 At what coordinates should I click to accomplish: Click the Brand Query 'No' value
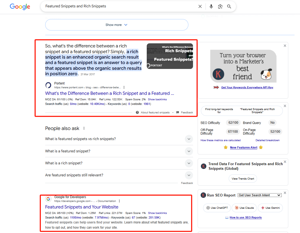pyautogui.click(x=273, y=123)
